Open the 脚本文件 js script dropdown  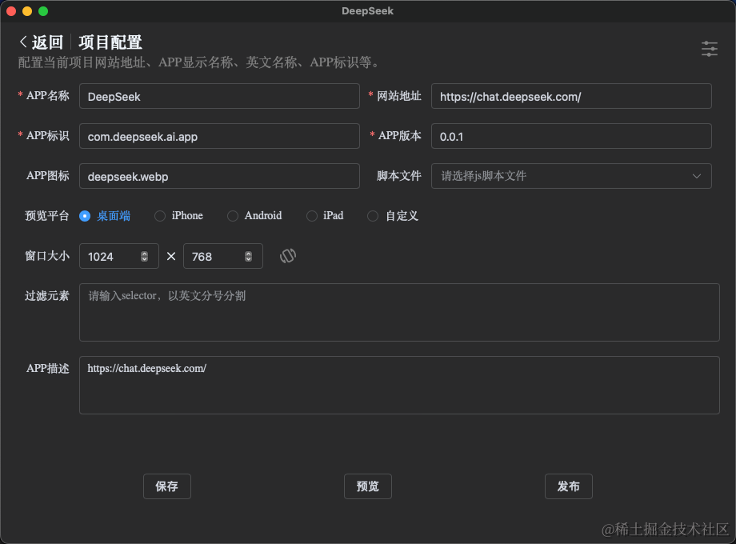(571, 176)
